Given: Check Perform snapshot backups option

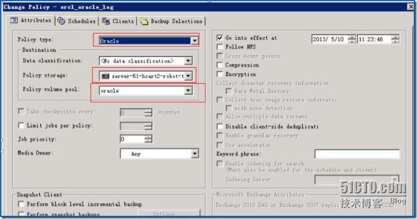Looking at the screenshot, I should (x=21, y=214).
